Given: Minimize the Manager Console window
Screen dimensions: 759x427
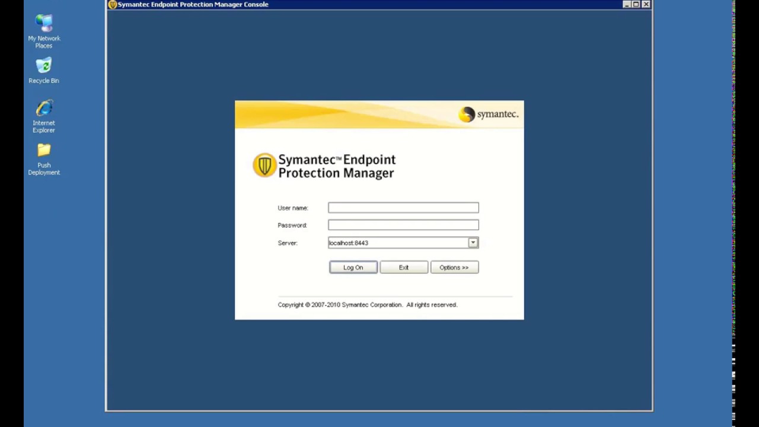Looking at the screenshot, I should click(627, 4).
